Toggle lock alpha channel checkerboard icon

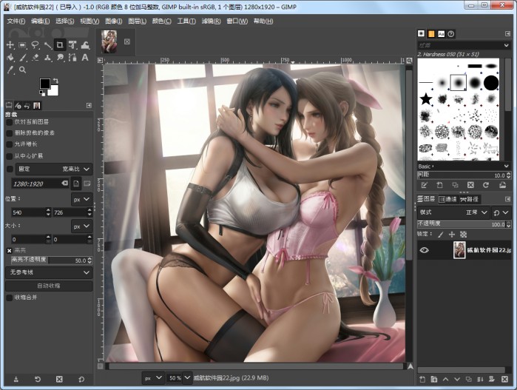point(463,235)
